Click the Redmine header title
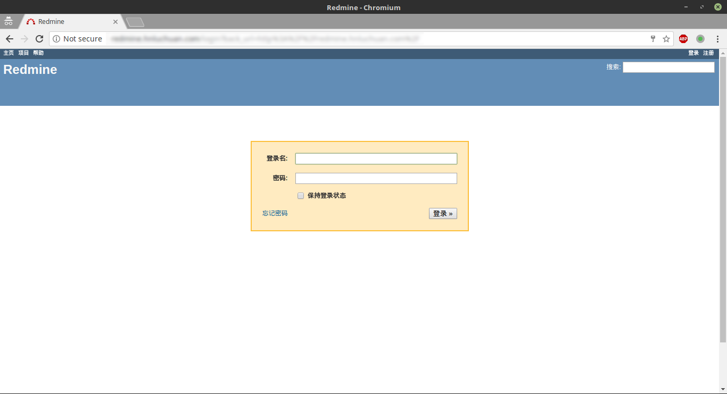This screenshot has width=727, height=394. point(30,70)
